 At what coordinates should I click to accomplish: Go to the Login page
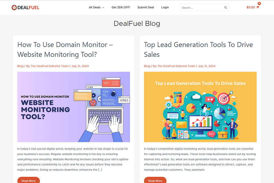(165, 7)
